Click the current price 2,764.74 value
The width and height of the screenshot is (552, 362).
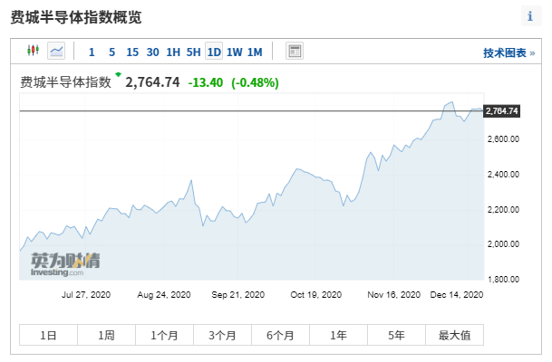pyautogui.click(x=152, y=82)
